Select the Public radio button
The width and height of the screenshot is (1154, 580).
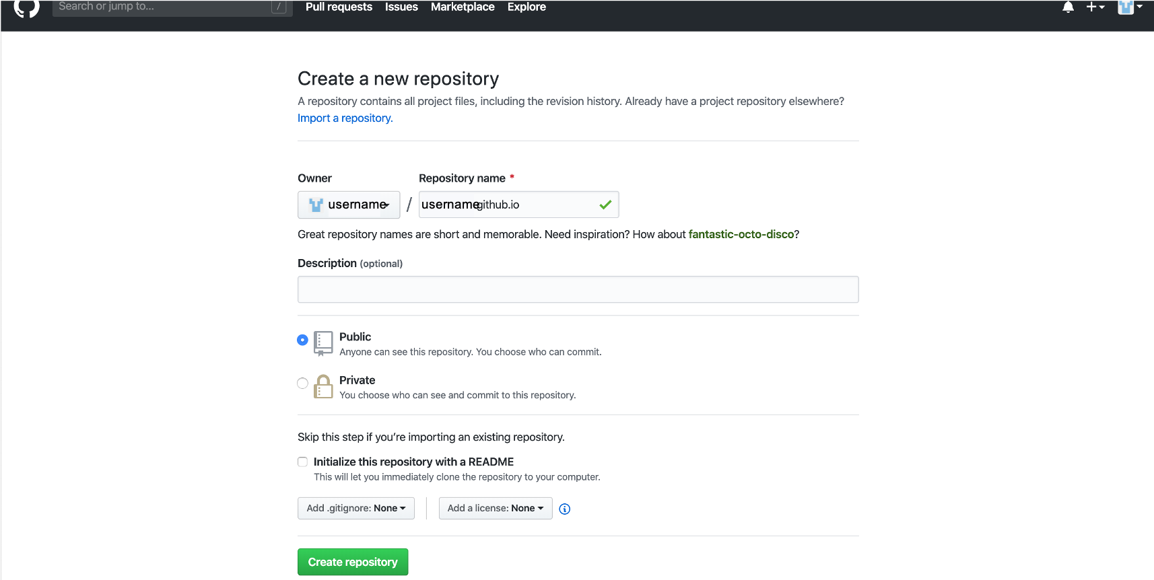tap(303, 340)
